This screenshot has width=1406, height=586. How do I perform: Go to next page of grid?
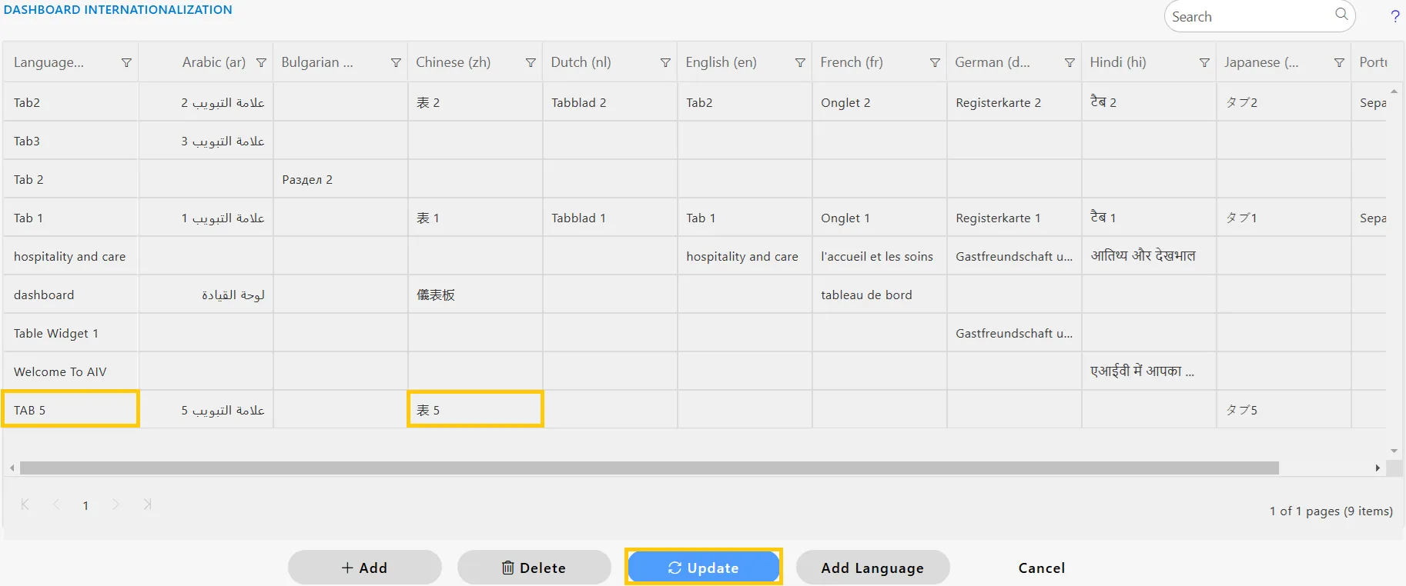115,504
